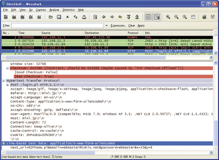Sort by Source column header

(x=62, y=33)
